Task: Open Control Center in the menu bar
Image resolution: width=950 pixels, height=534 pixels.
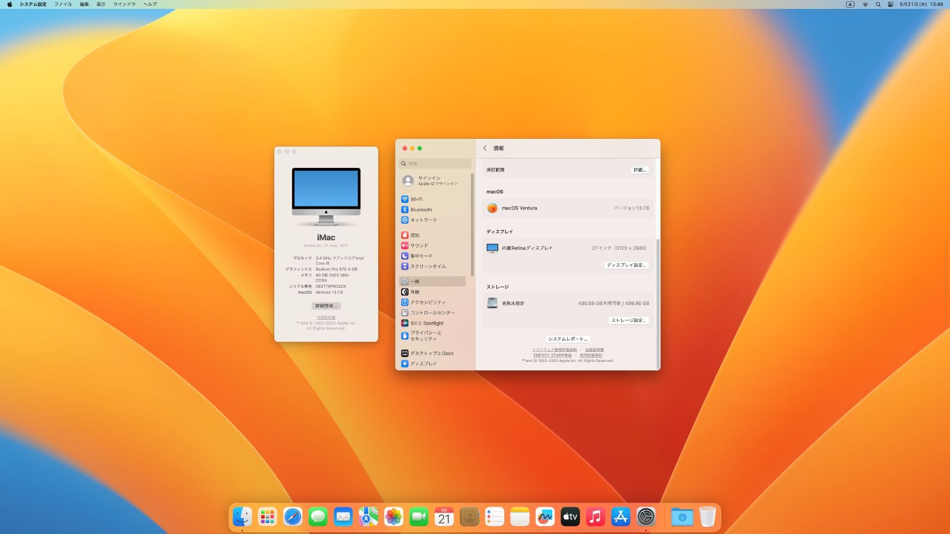Action: point(891,4)
